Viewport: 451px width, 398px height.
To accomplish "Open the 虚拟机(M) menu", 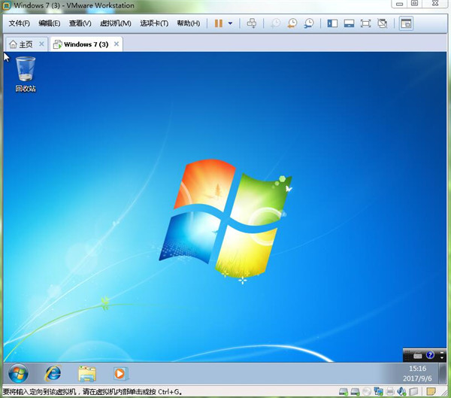I will [115, 23].
